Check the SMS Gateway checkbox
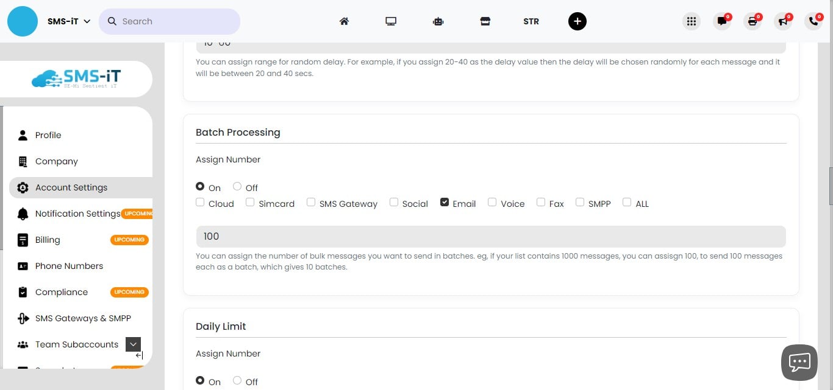Screen dimensions: 833x390 [310, 201]
